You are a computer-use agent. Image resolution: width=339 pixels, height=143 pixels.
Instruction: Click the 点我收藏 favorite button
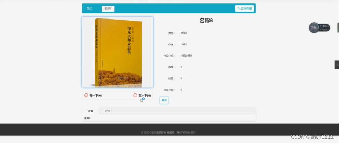pos(245,8)
